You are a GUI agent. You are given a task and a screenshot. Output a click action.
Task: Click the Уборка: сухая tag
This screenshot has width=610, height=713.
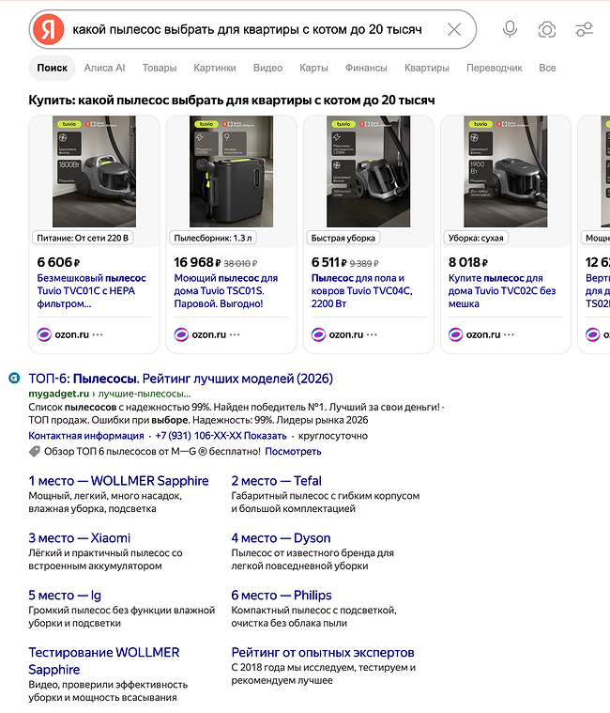(x=476, y=238)
